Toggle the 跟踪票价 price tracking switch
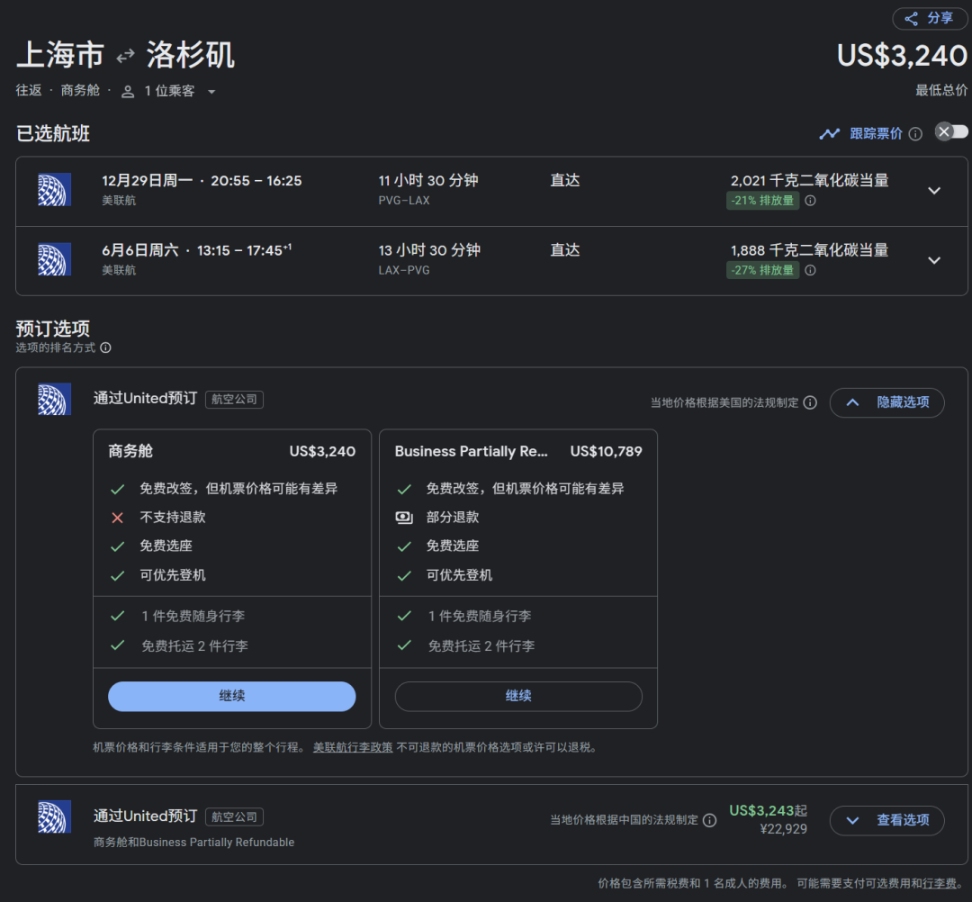 click(951, 132)
